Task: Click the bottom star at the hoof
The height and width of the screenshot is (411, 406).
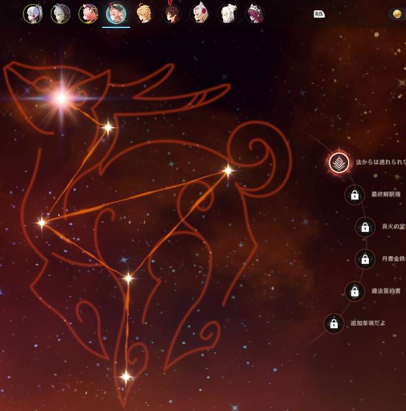Action: [126, 377]
